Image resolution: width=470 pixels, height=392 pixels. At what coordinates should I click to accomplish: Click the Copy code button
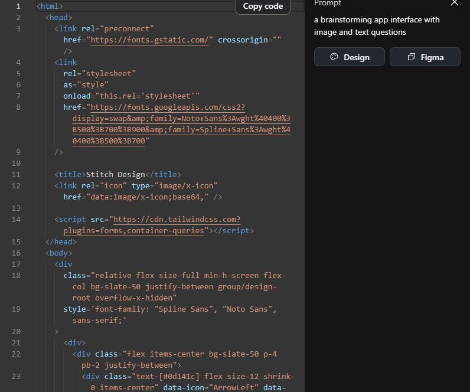263,6
